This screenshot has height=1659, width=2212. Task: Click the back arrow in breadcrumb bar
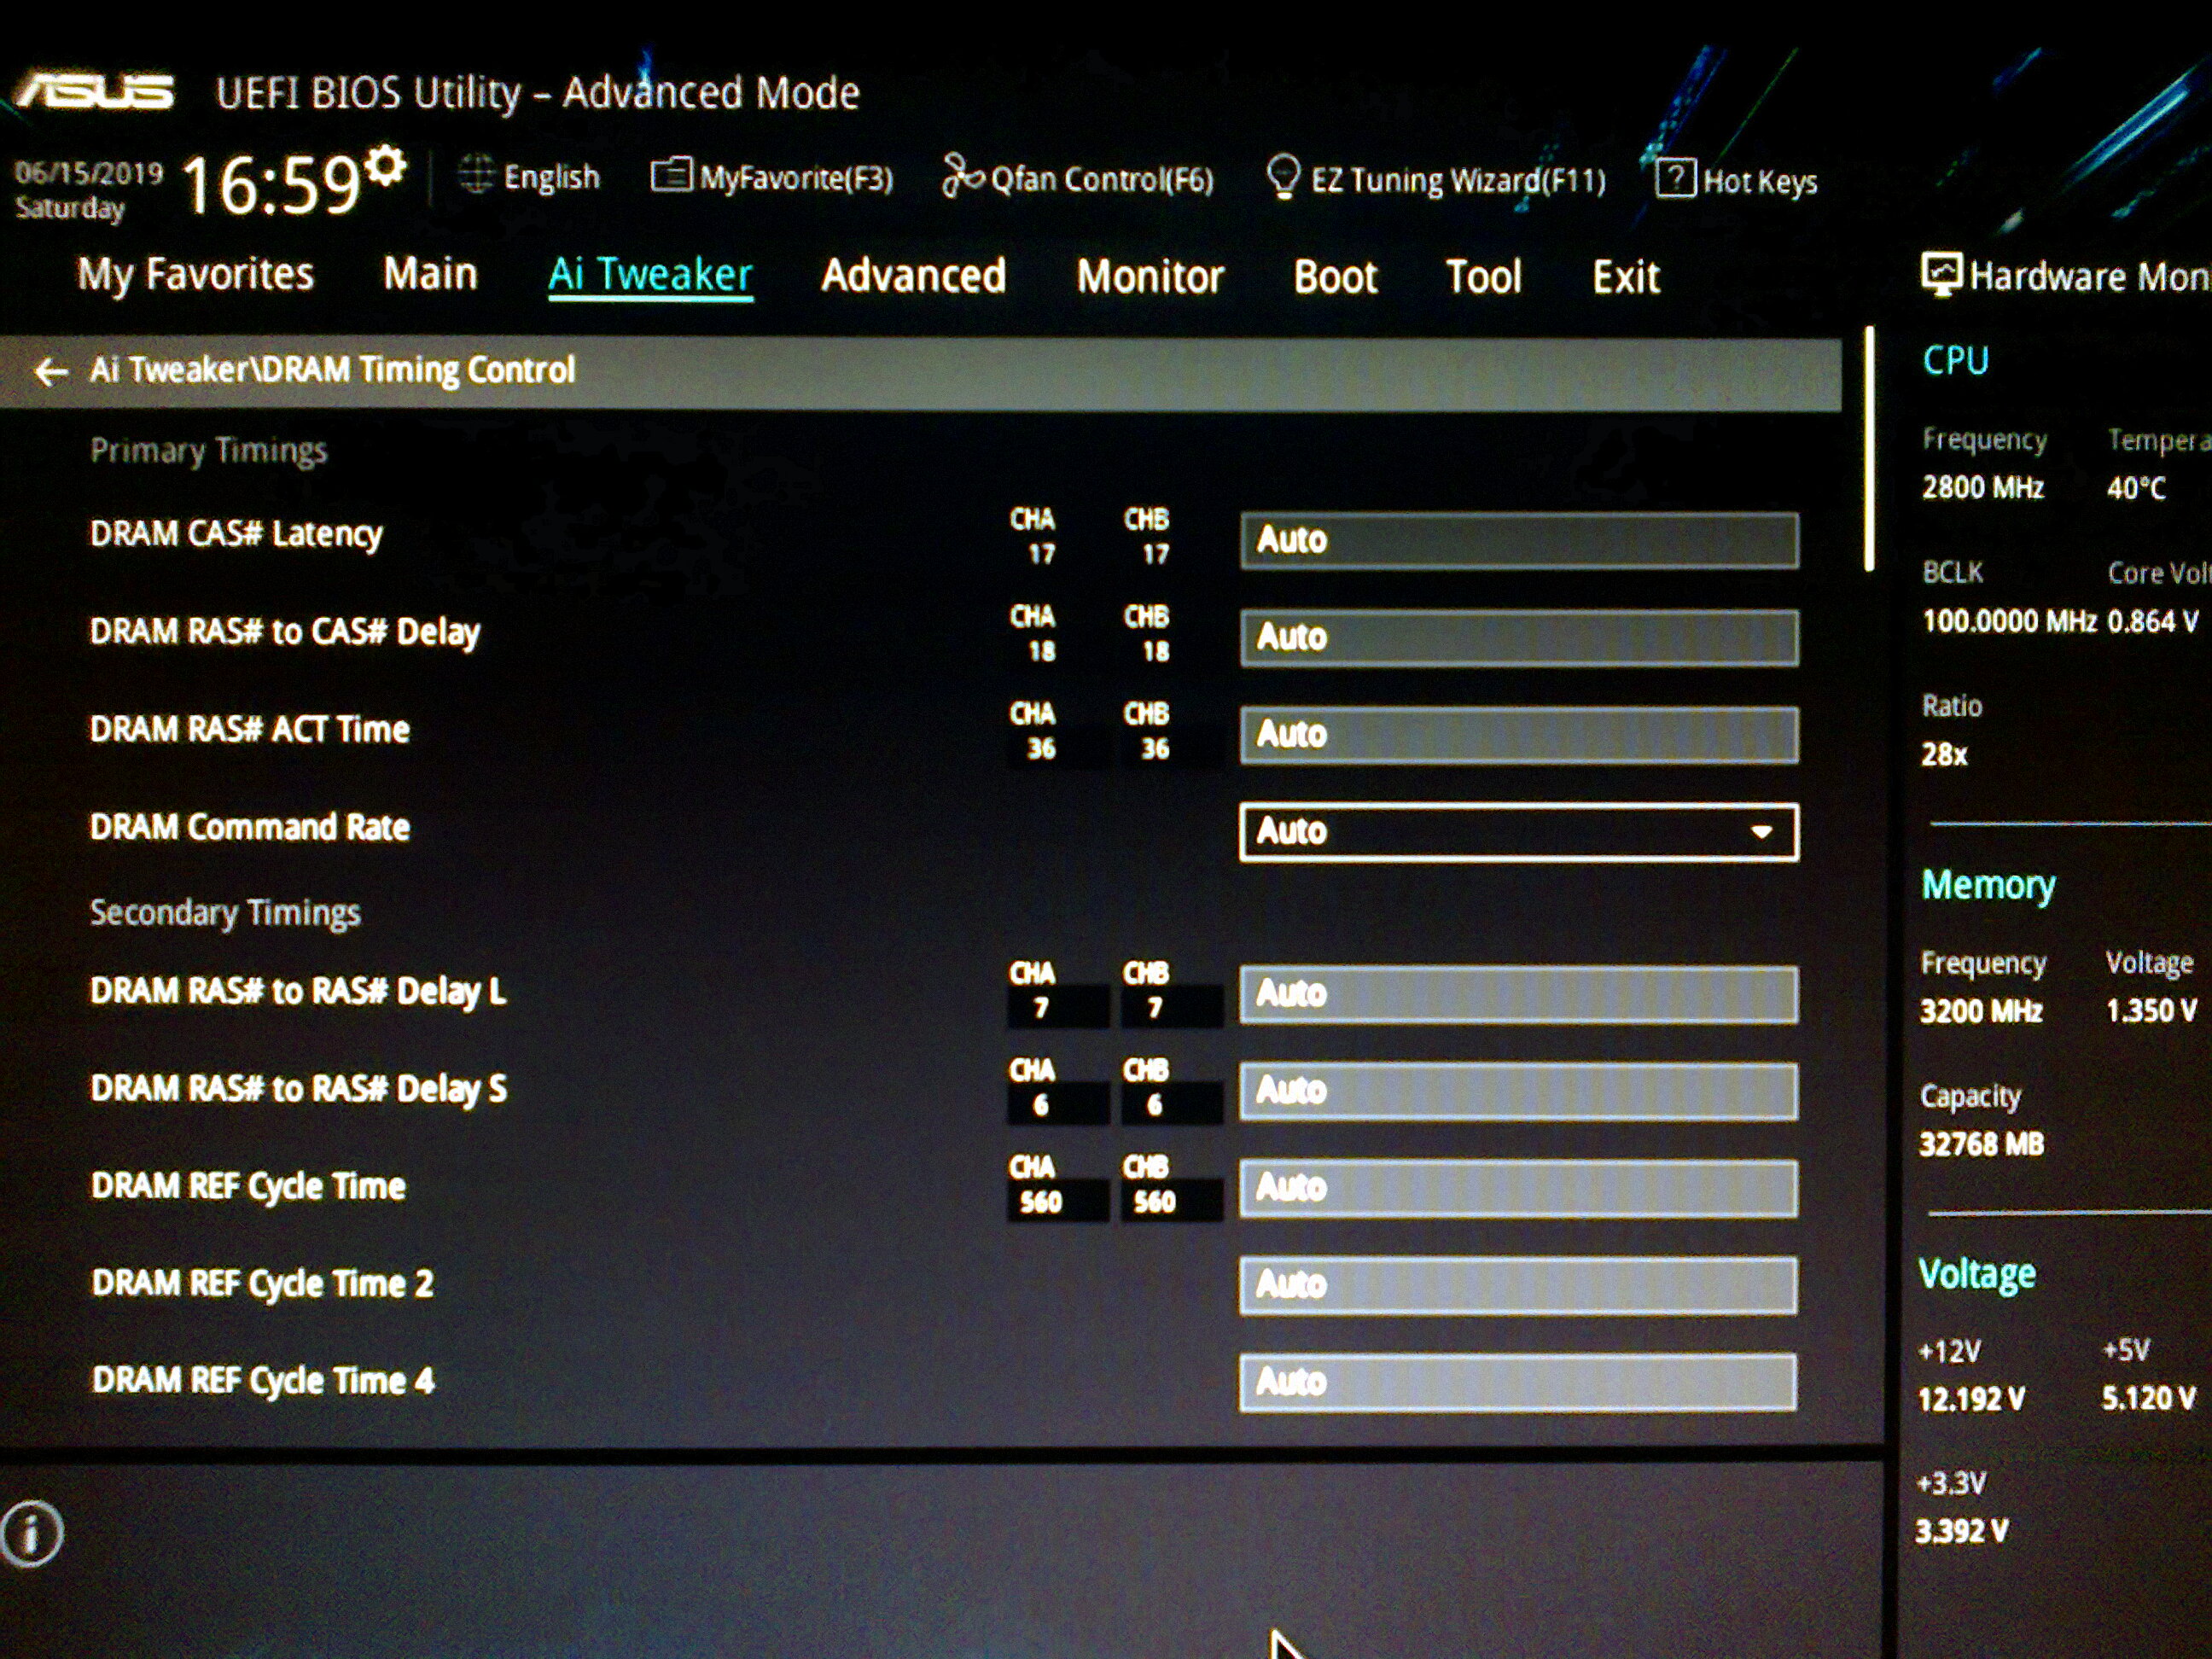pyautogui.click(x=50, y=372)
